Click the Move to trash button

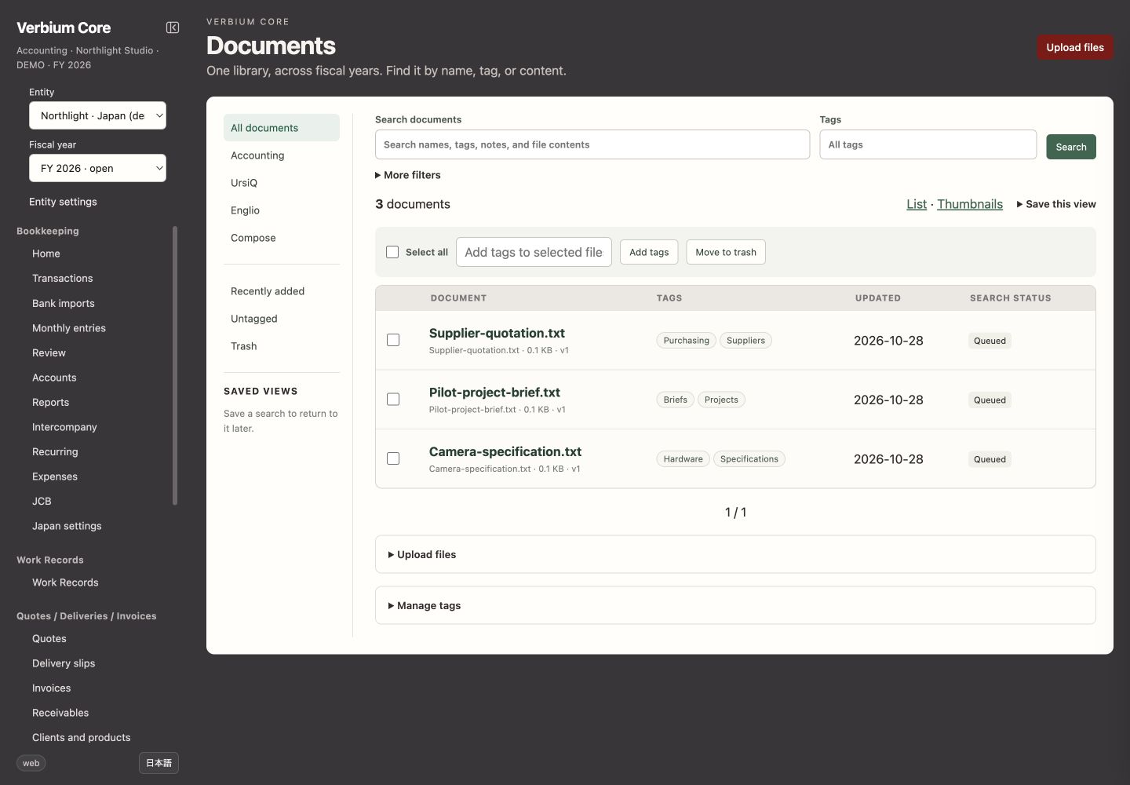pyautogui.click(x=726, y=252)
